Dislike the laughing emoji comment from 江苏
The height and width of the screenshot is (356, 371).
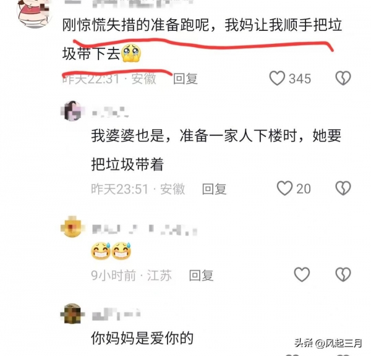coord(343,274)
